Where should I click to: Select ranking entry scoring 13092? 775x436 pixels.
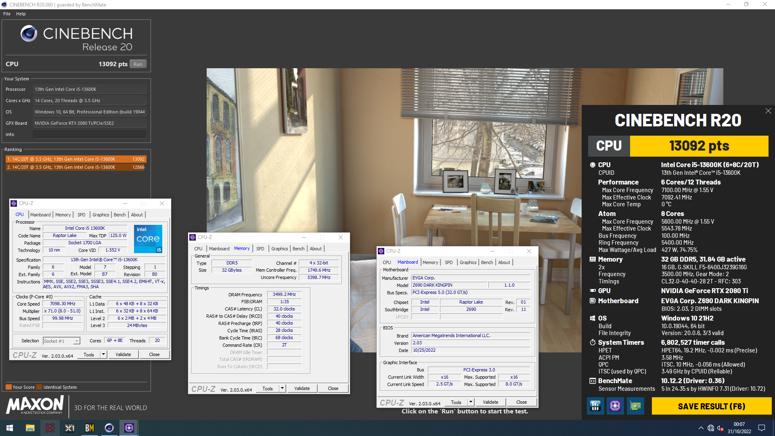point(76,159)
